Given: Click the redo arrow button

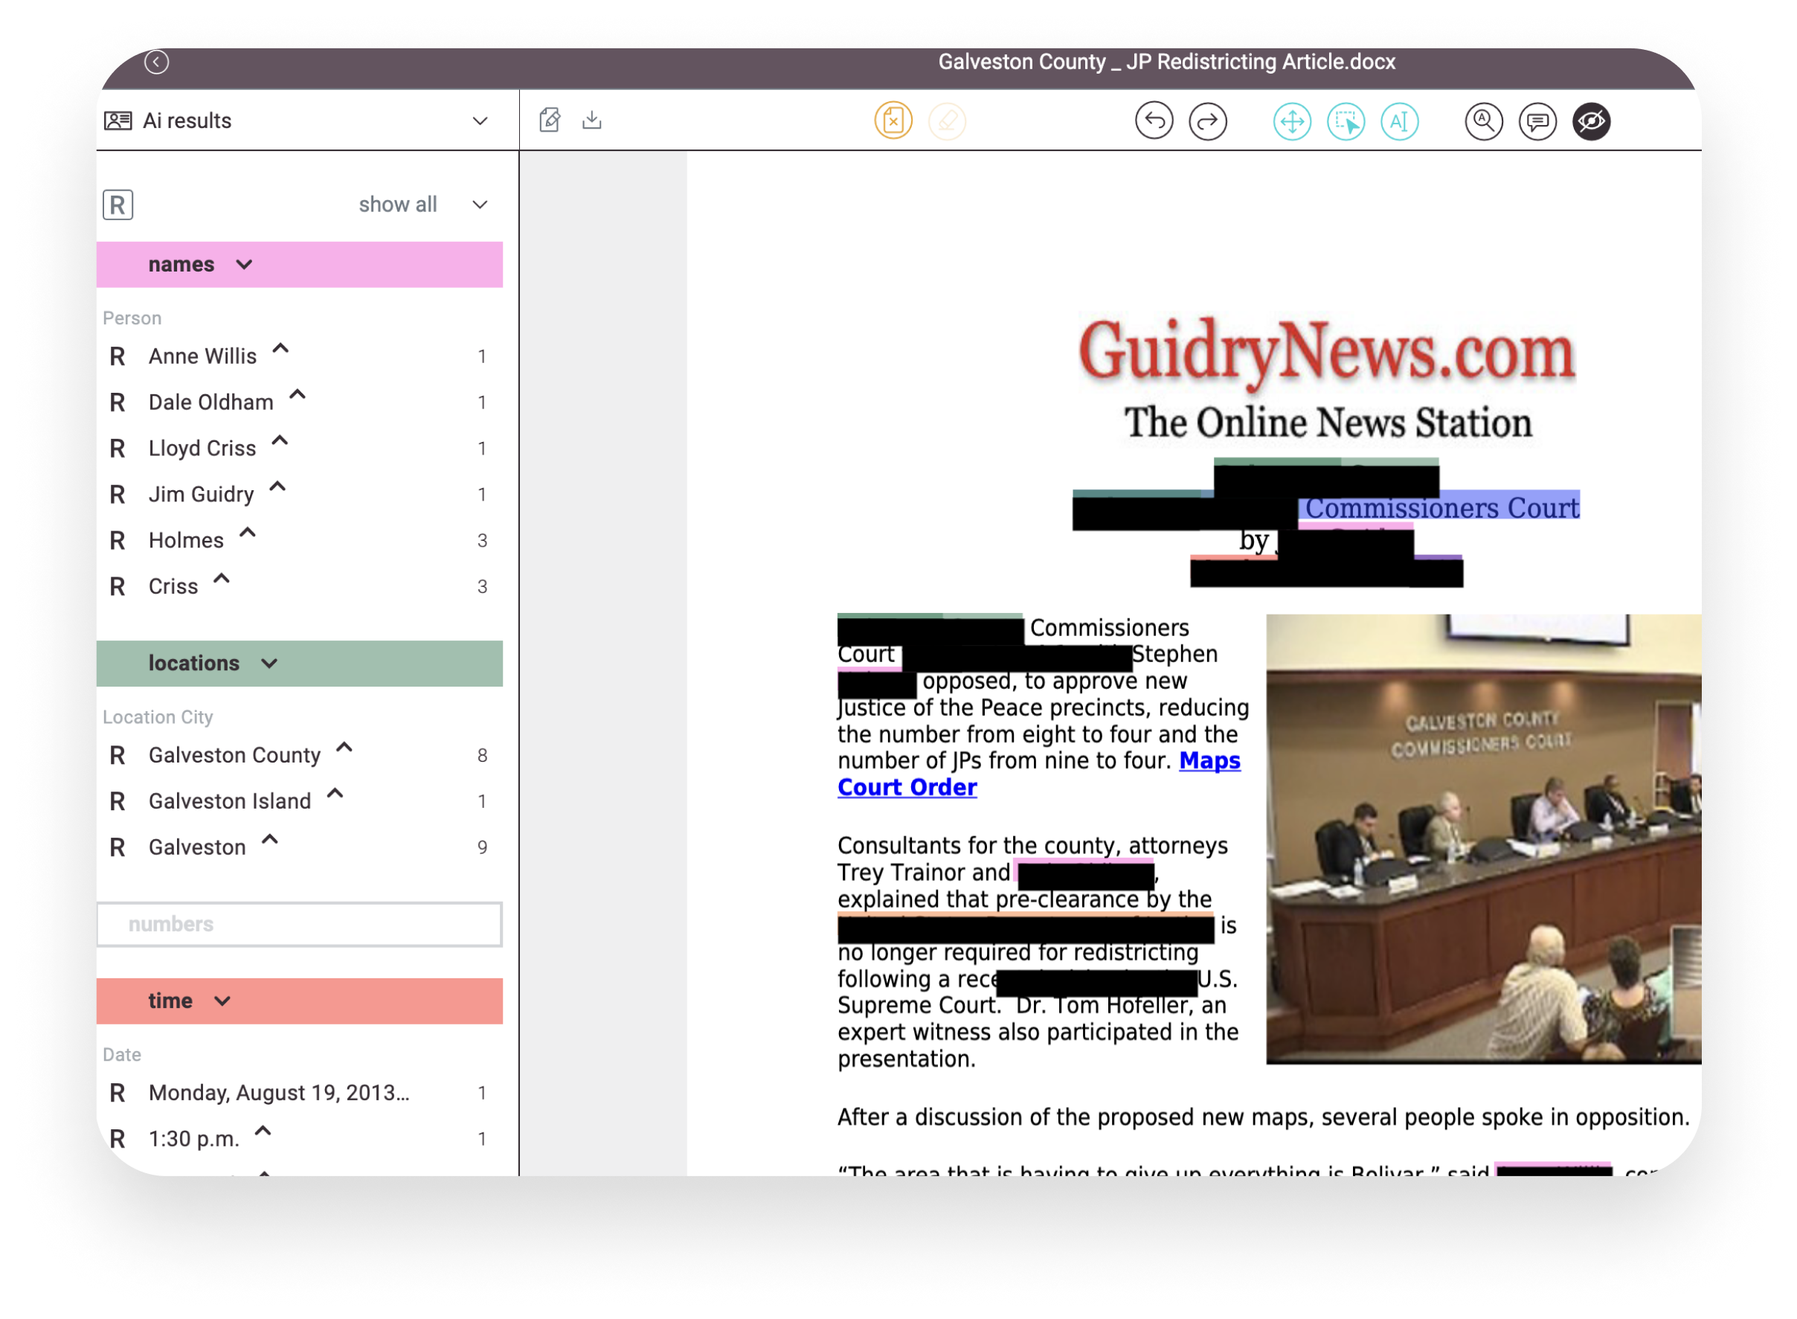Looking at the screenshot, I should click(x=1207, y=121).
